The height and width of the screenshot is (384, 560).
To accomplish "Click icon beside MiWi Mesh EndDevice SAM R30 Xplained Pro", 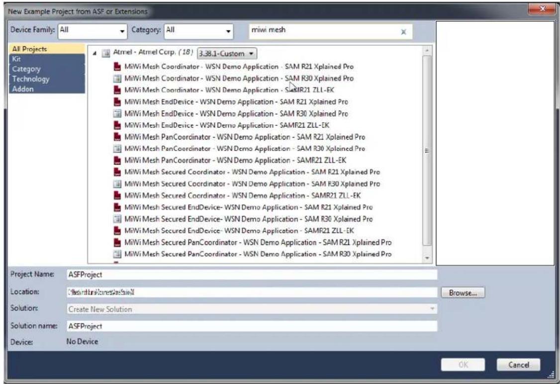I will (117, 113).
